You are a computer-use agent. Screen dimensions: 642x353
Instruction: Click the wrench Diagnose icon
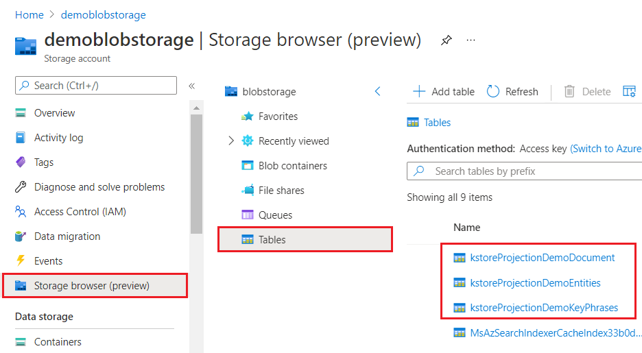[x=21, y=187]
